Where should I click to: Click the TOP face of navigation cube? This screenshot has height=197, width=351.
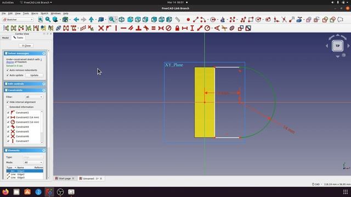click(338, 46)
